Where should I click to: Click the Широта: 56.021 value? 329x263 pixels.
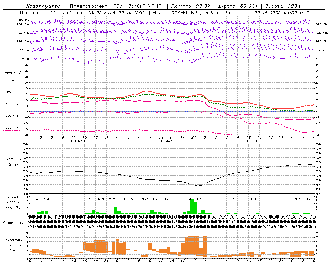[x=237, y=6]
